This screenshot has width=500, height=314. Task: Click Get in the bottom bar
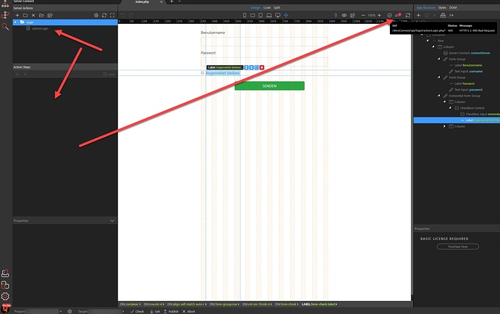tap(154, 311)
